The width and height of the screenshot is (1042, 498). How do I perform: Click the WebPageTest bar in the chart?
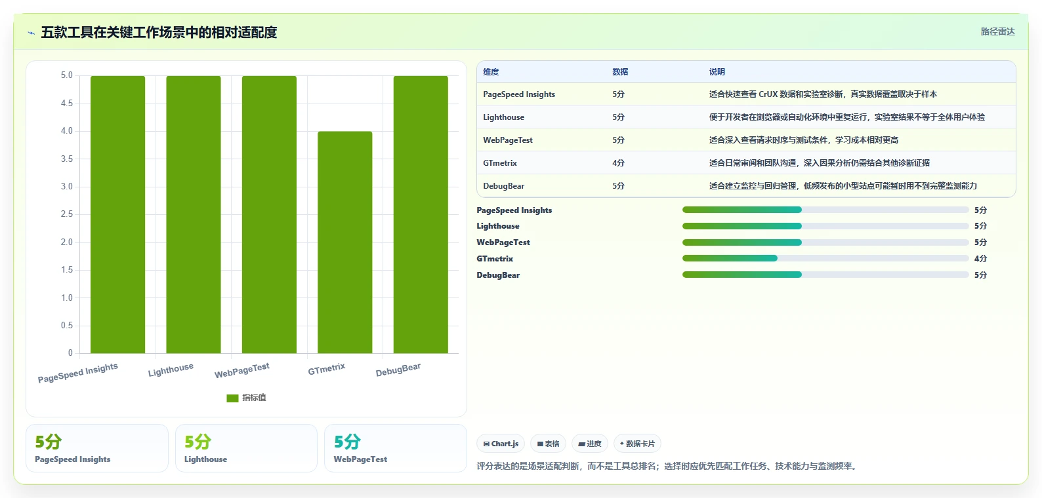269,214
